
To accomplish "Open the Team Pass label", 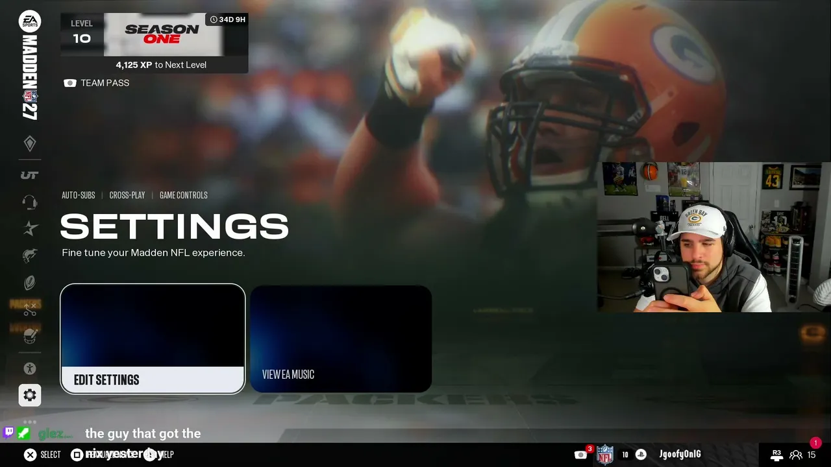I will pos(105,83).
